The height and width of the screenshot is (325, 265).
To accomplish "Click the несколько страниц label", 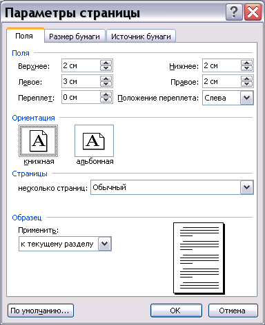I will 52,188.
